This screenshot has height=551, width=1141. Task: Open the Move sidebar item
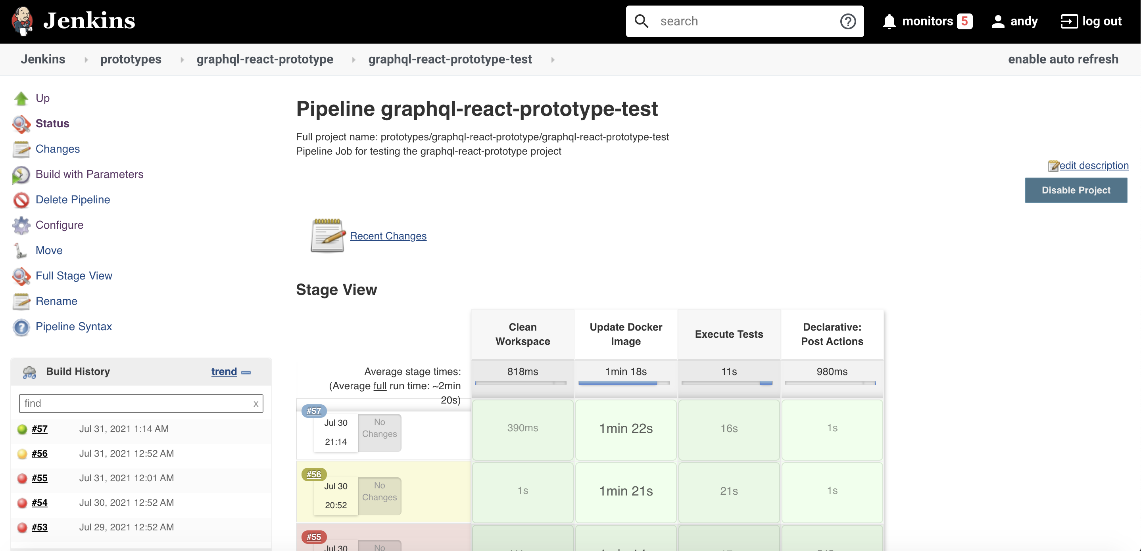pyautogui.click(x=49, y=251)
